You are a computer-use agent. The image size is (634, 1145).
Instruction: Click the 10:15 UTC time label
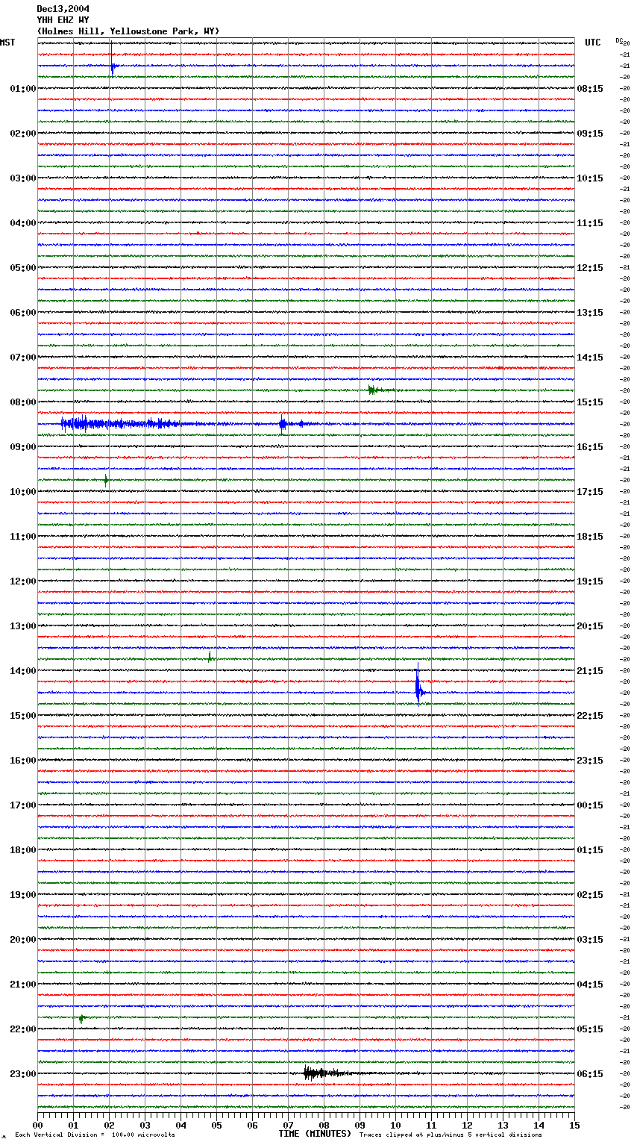point(590,178)
